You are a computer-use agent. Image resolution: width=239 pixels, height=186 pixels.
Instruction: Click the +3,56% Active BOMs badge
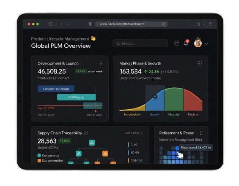(x=65, y=141)
